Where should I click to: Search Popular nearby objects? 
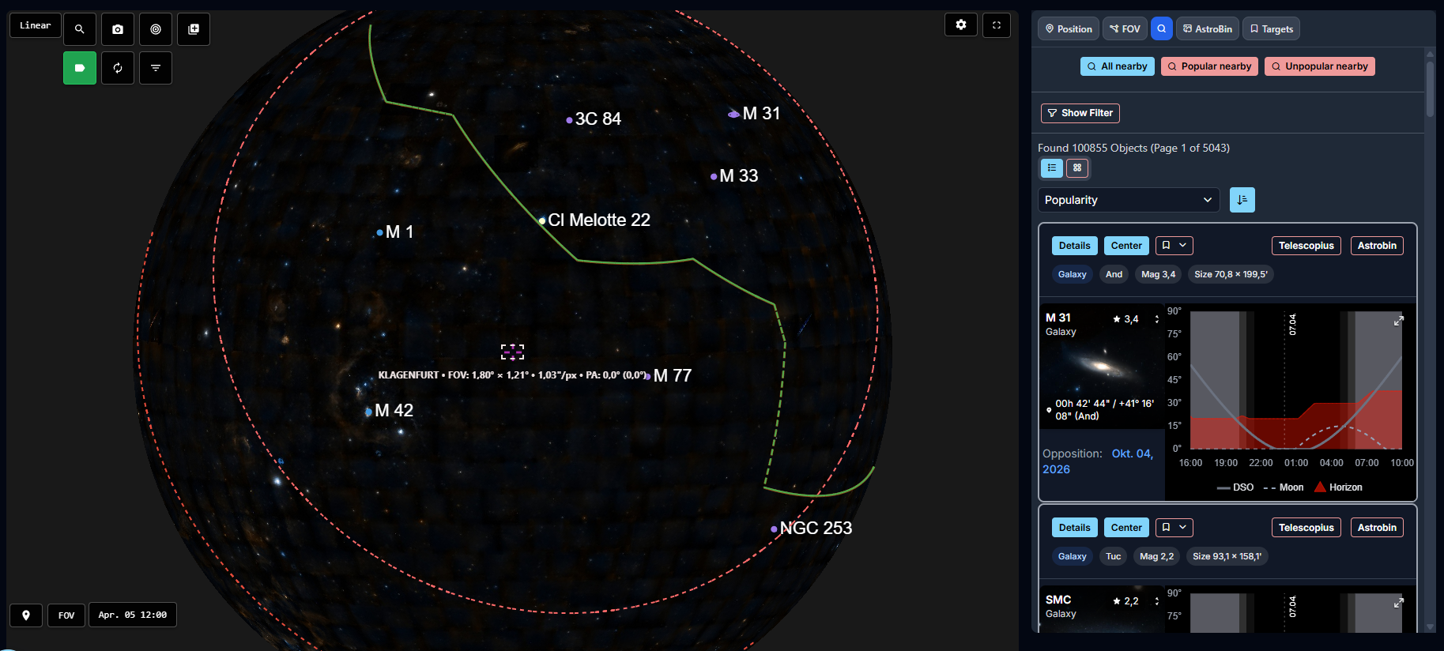point(1209,66)
